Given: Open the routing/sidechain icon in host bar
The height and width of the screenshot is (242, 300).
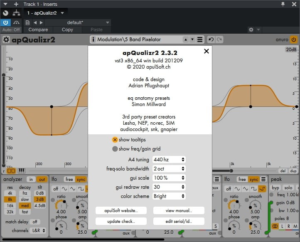Looking at the screenshot, I should tap(16, 13).
